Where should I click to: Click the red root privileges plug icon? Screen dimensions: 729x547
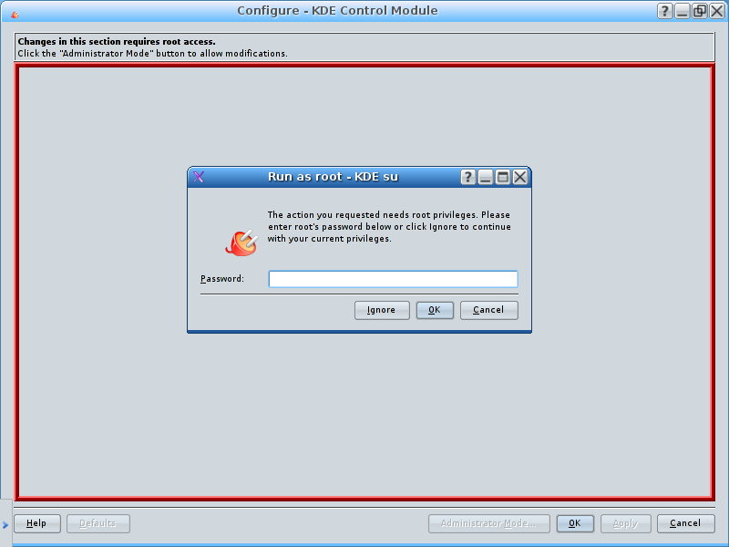pos(241,243)
